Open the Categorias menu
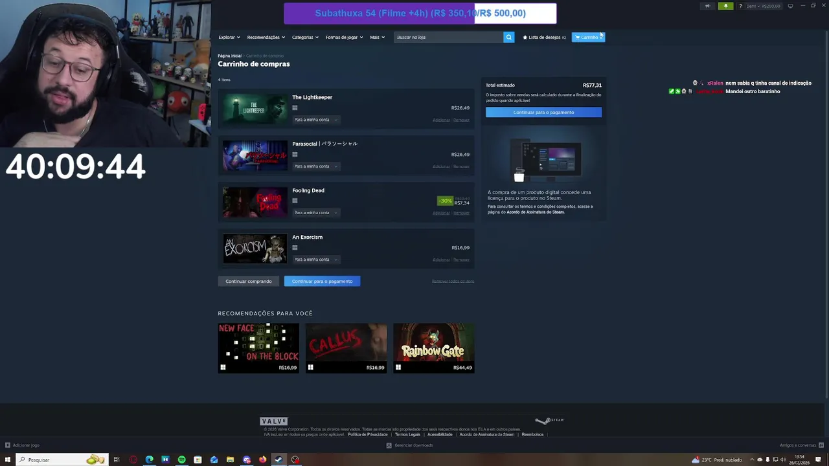829x466 pixels. pos(305,37)
